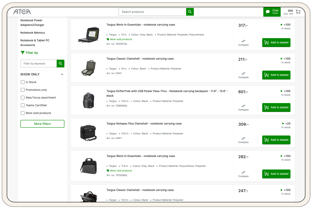312x209 pixels.
Task: Open the SEK Excl. VAT currency selector
Action: click(288, 12)
